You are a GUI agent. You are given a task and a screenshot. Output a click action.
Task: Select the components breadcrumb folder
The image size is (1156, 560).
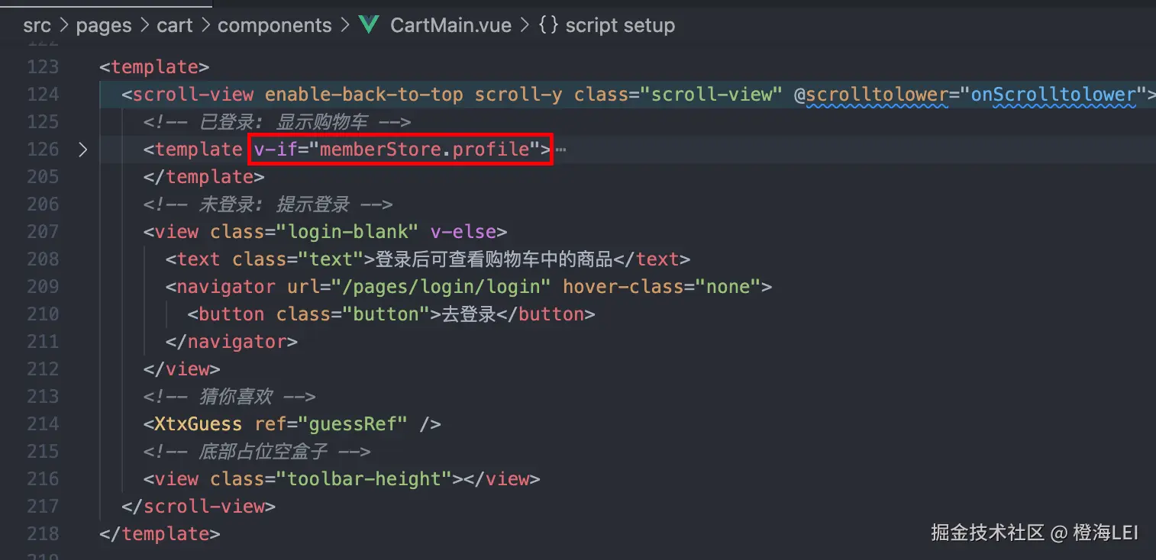click(x=275, y=25)
